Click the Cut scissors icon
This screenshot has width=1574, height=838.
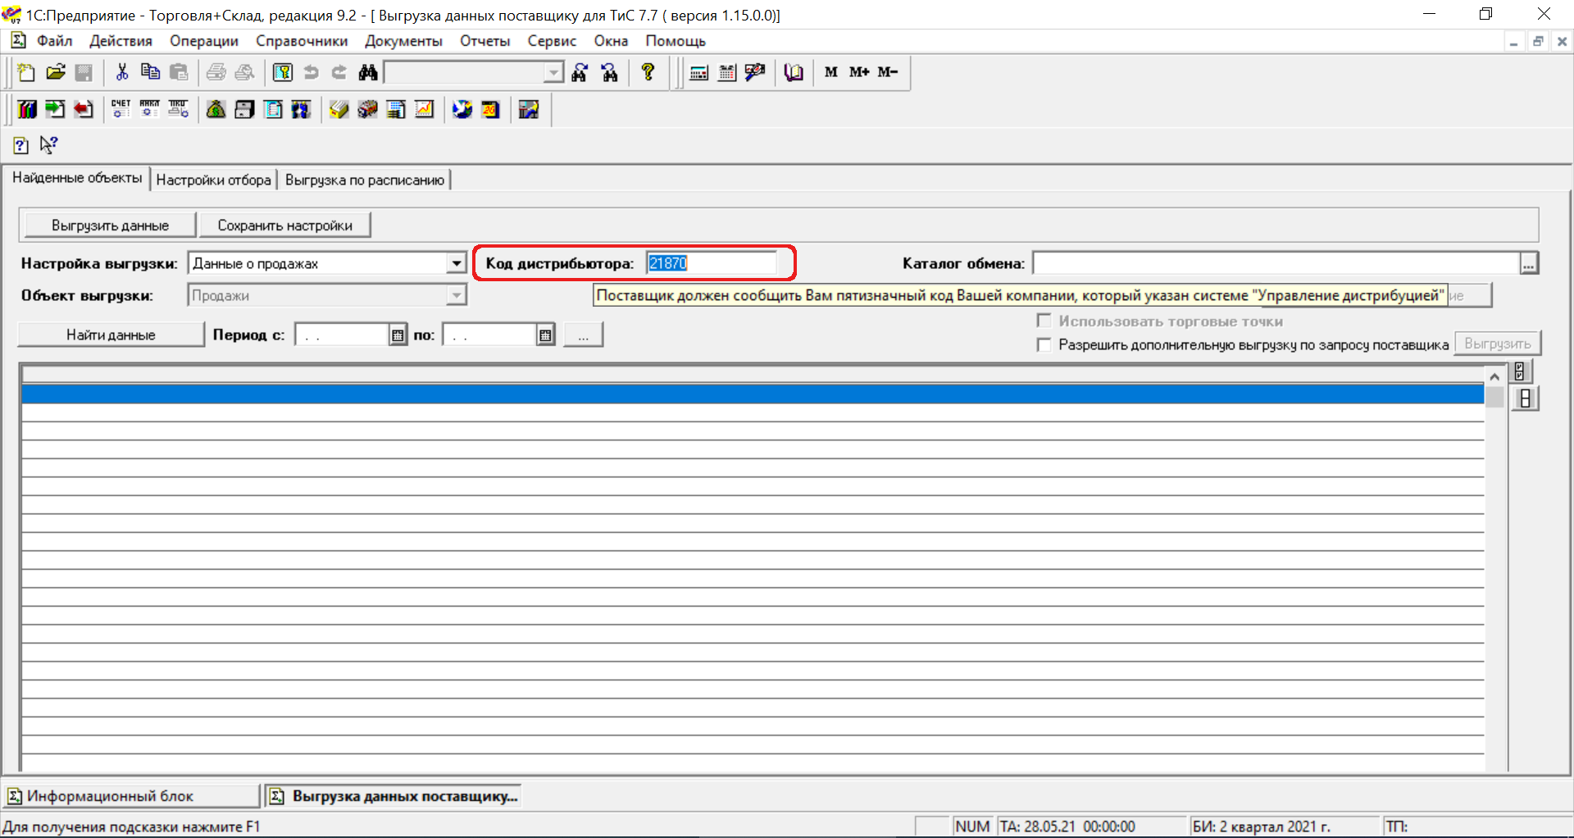click(x=122, y=72)
